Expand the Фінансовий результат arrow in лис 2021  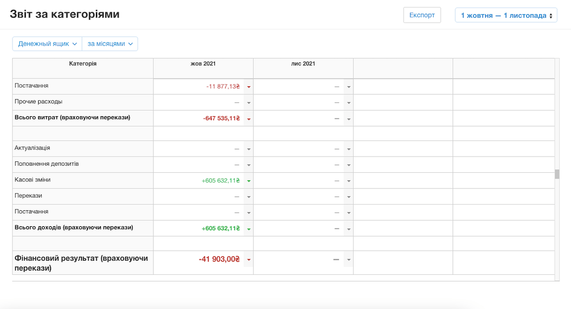click(348, 260)
